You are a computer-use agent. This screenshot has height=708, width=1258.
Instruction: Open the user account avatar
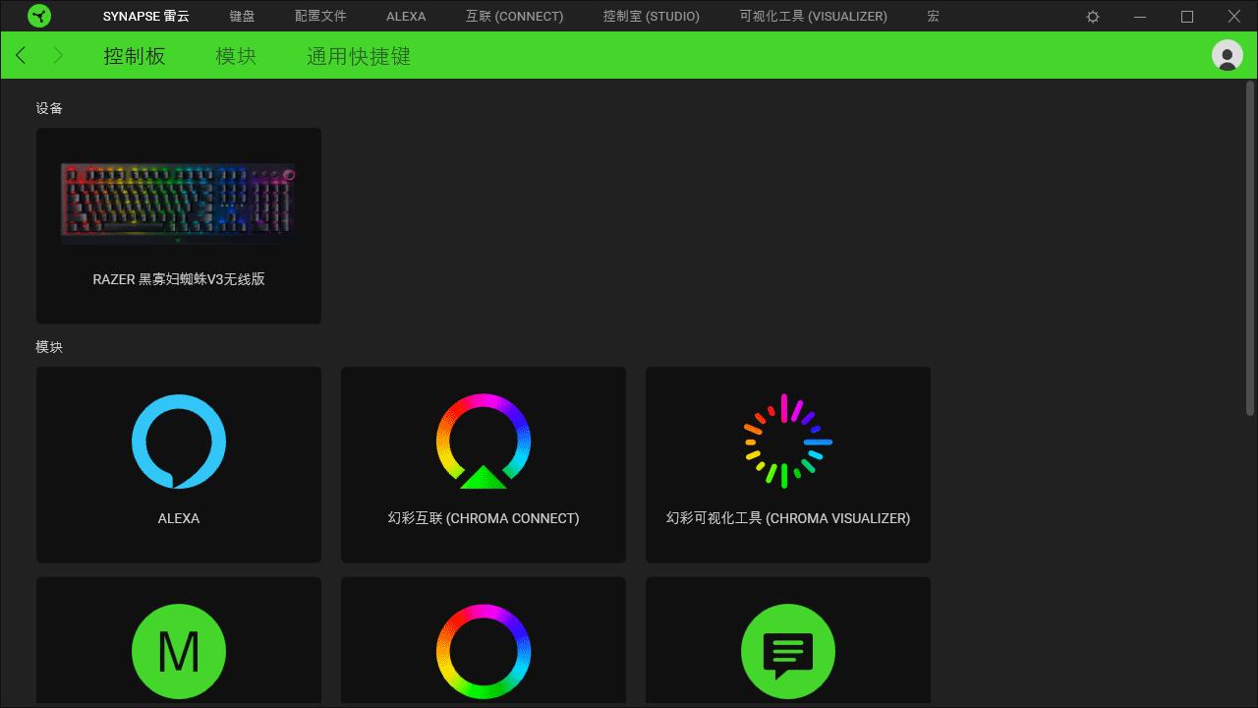(x=1228, y=55)
